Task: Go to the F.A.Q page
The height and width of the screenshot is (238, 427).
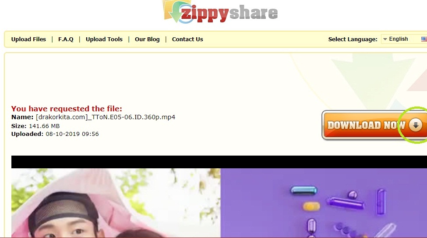Action: [x=66, y=39]
